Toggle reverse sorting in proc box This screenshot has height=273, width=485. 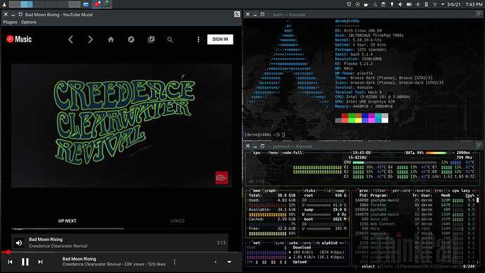coord(422,191)
